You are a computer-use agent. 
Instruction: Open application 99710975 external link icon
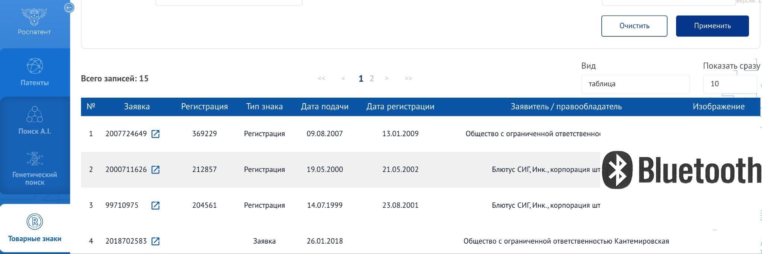156,206
